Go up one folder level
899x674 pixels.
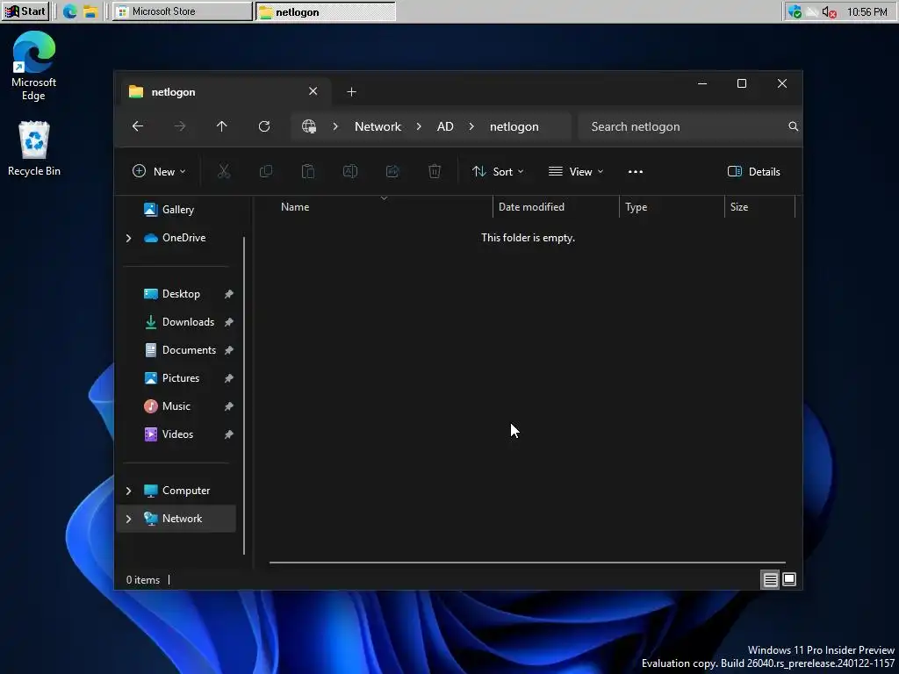tap(222, 126)
